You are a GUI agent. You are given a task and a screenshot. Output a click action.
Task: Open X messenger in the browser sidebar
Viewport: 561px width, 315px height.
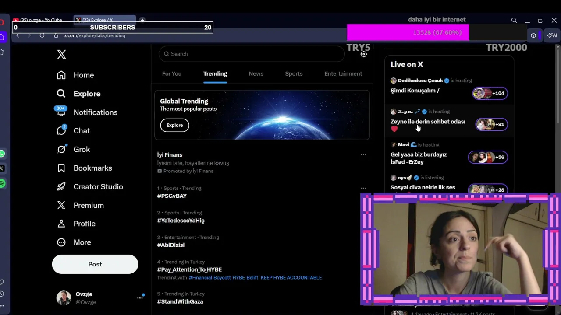pos(2,168)
